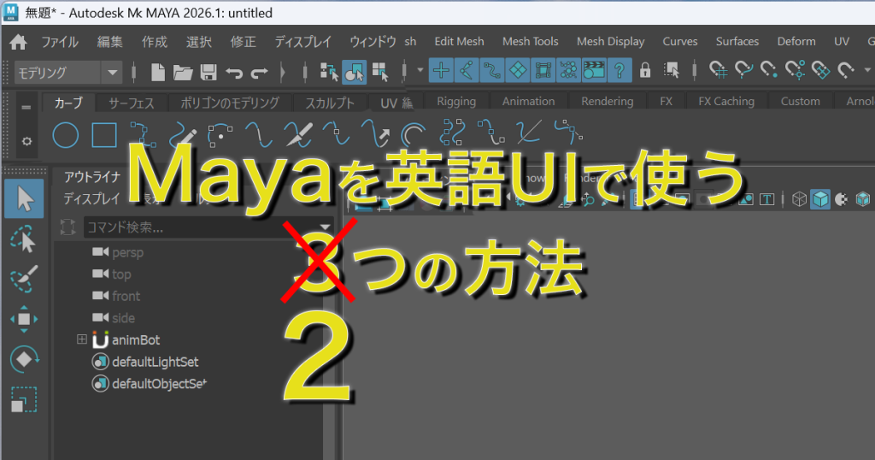
Task: Click the Save scene icon
Action: pos(208,72)
